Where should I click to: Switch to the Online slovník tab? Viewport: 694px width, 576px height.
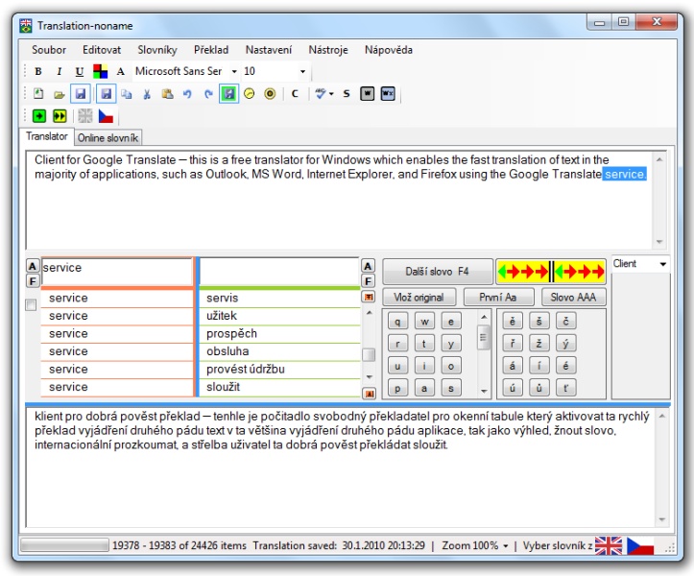tap(108, 137)
